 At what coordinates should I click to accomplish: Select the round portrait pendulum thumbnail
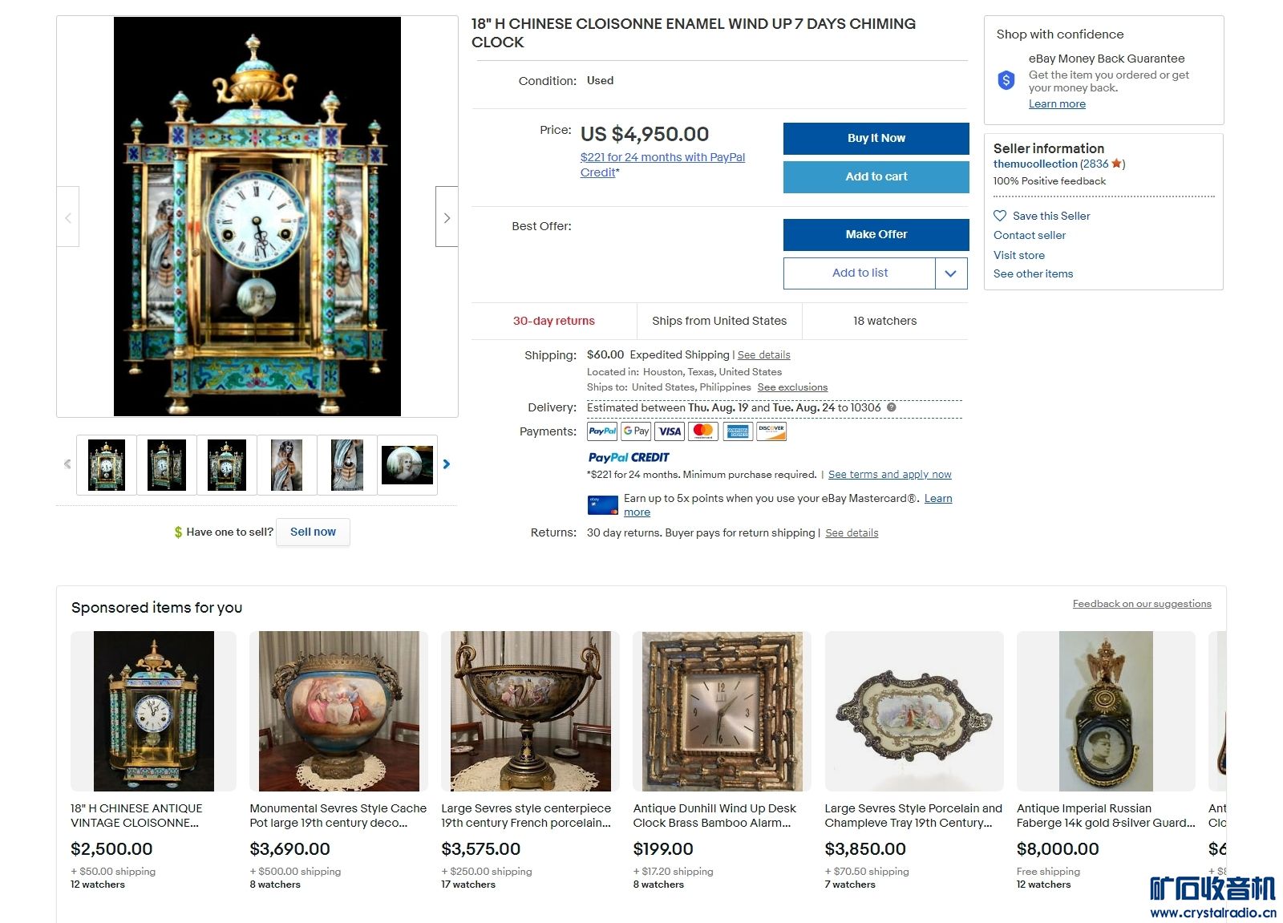[x=407, y=465]
